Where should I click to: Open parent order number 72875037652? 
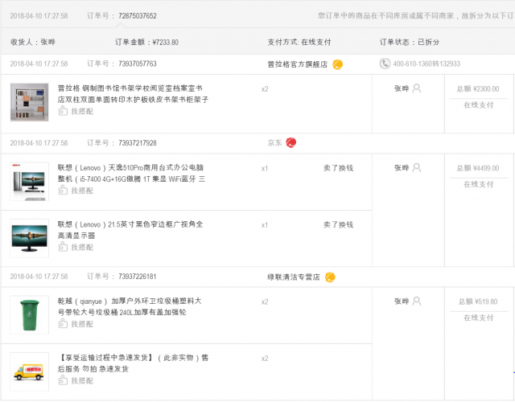click(x=138, y=16)
